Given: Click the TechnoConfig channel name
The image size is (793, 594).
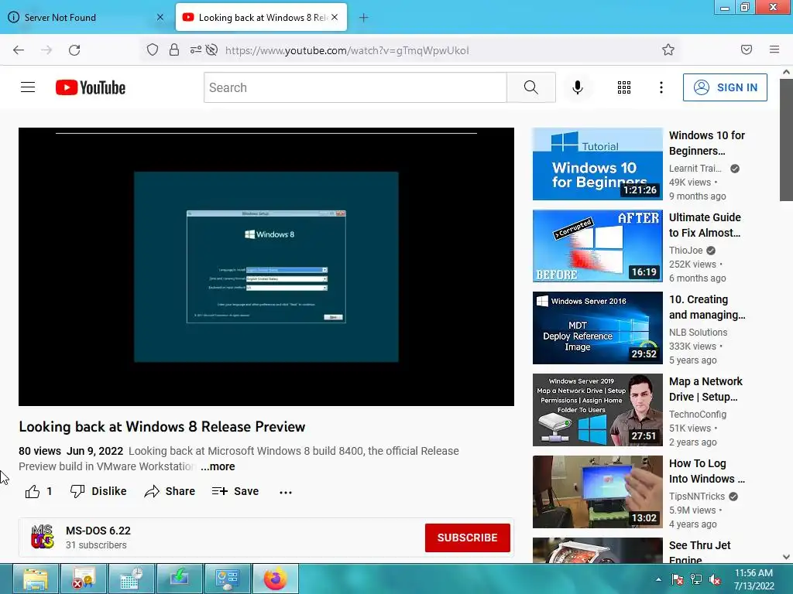Looking at the screenshot, I should pos(698,415).
